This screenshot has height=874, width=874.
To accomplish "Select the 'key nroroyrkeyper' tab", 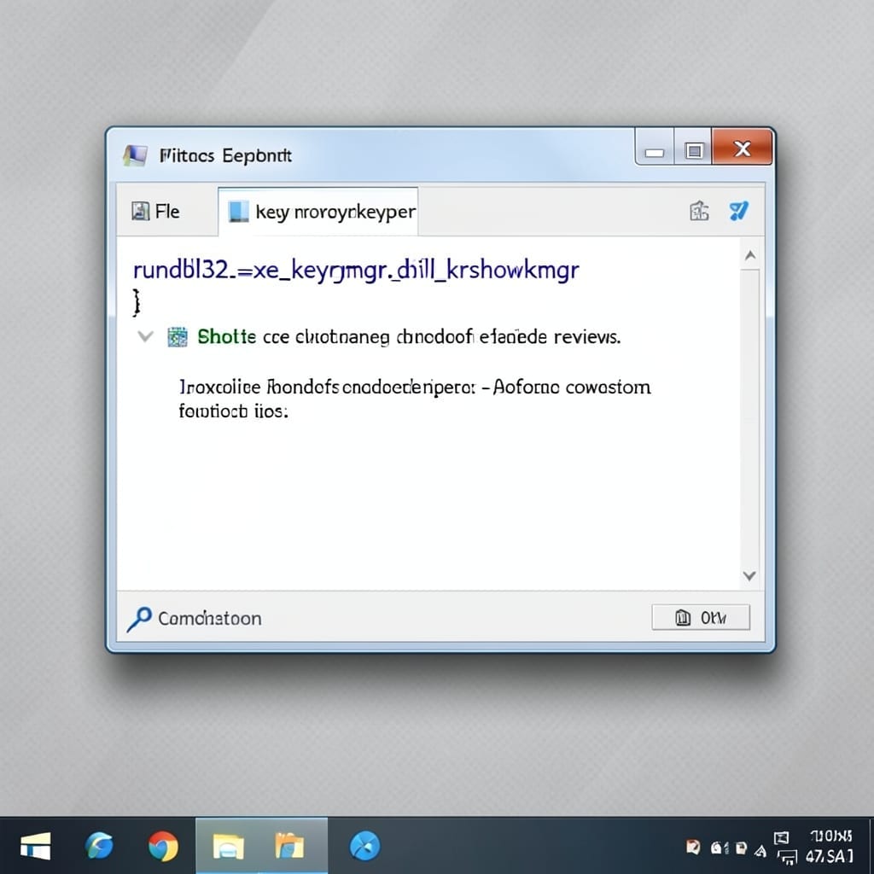I will click(x=318, y=212).
